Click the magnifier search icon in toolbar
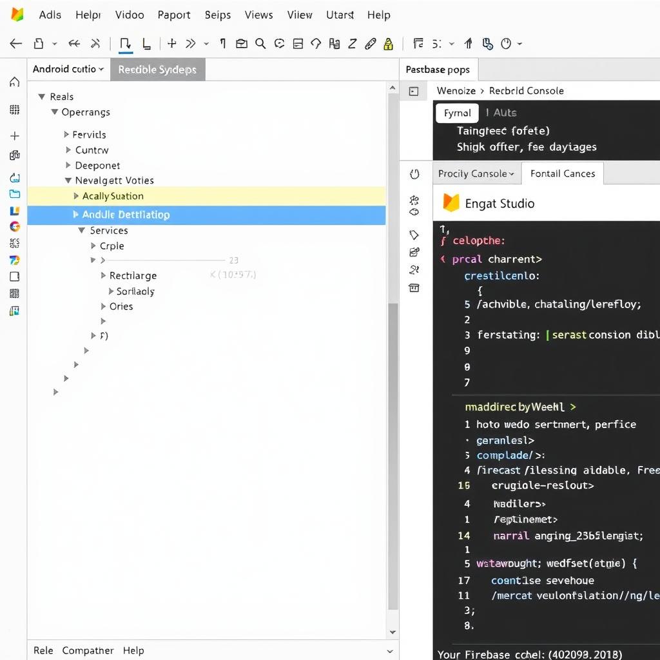This screenshot has height=660, width=660. 260,44
